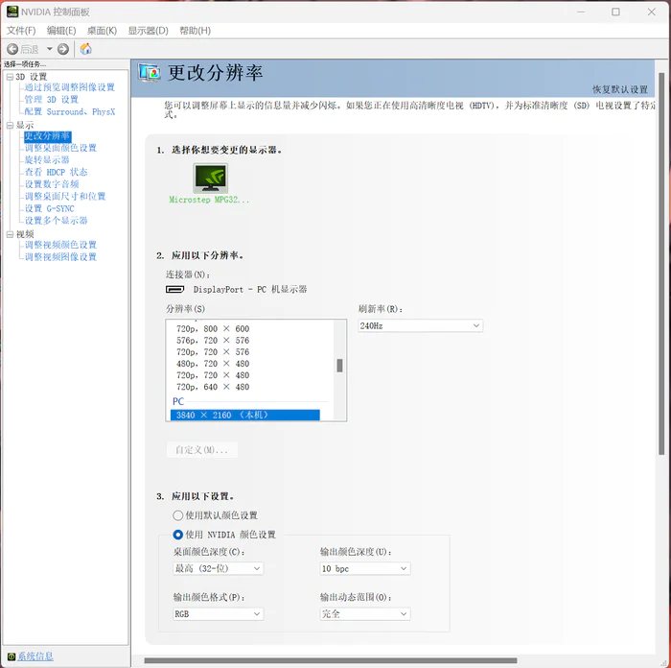Maximize the NVIDIA control panel window
The image size is (671, 668).
tap(615, 12)
